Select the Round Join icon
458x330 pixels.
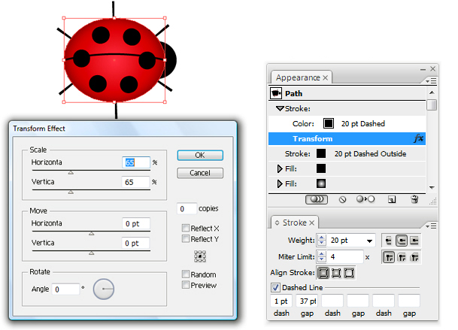[402, 257]
